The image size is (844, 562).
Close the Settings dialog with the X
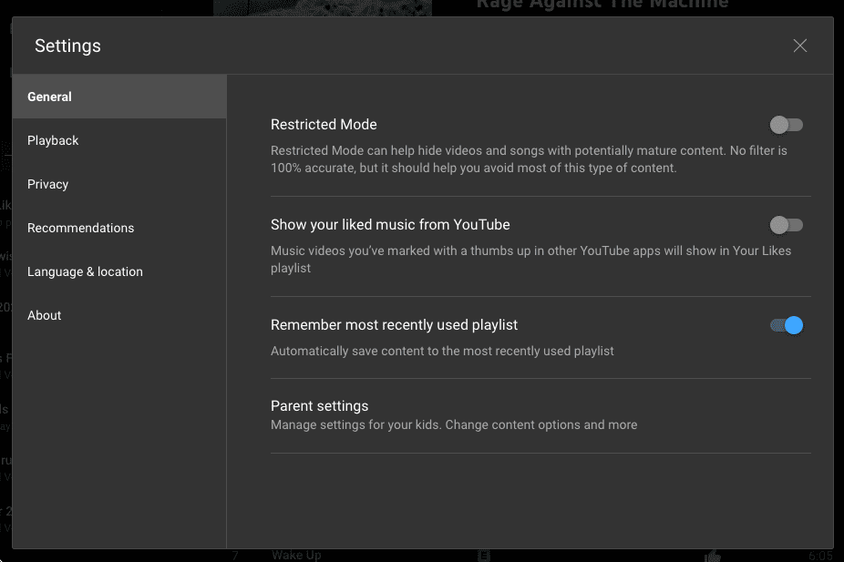[799, 45]
